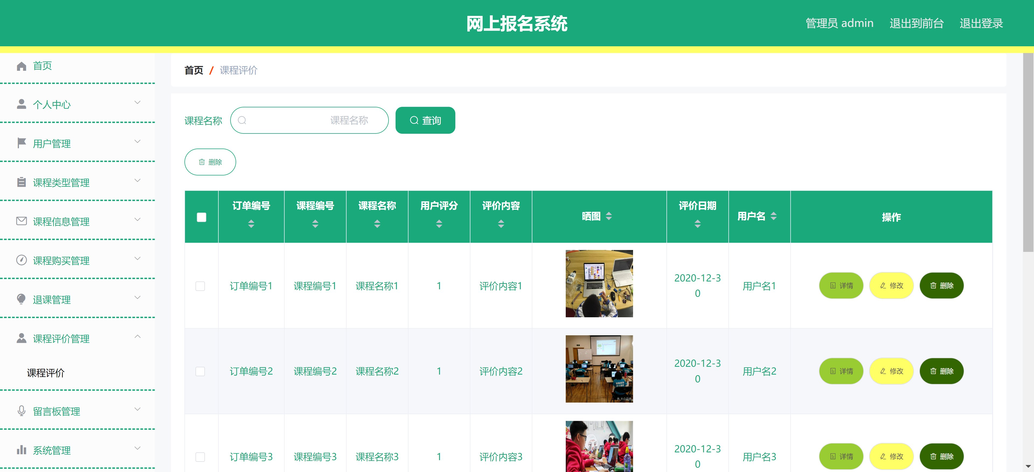The image size is (1034, 472).
Task: Click the clock icon for 课程购买管理
Action: 21,260
